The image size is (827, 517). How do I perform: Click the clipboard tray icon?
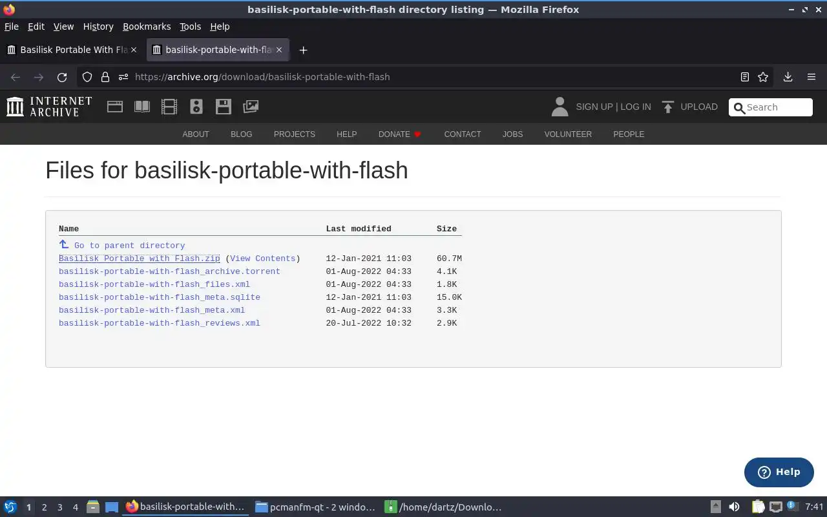click(758, 507)
